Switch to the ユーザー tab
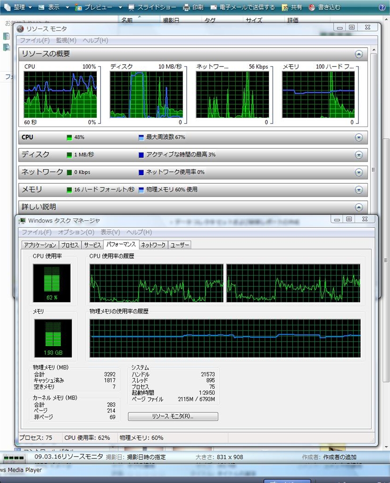The height and width of the screenshot is (483, 390). click(x=180, y=245)
